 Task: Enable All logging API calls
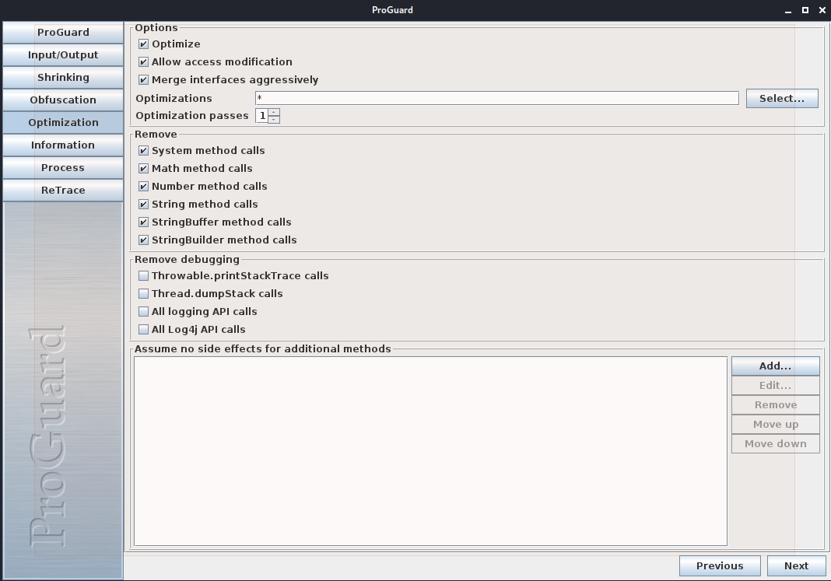[x=143, y=311]
